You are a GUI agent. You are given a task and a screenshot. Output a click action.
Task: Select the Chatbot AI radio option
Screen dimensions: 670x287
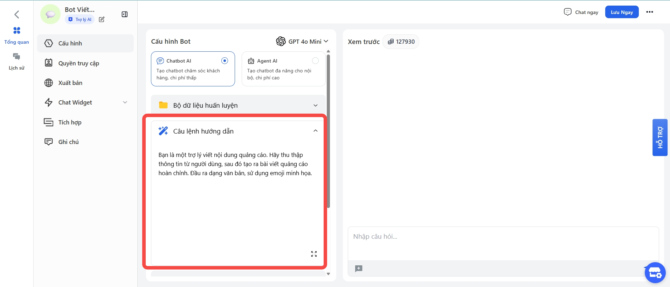[225, 61]
